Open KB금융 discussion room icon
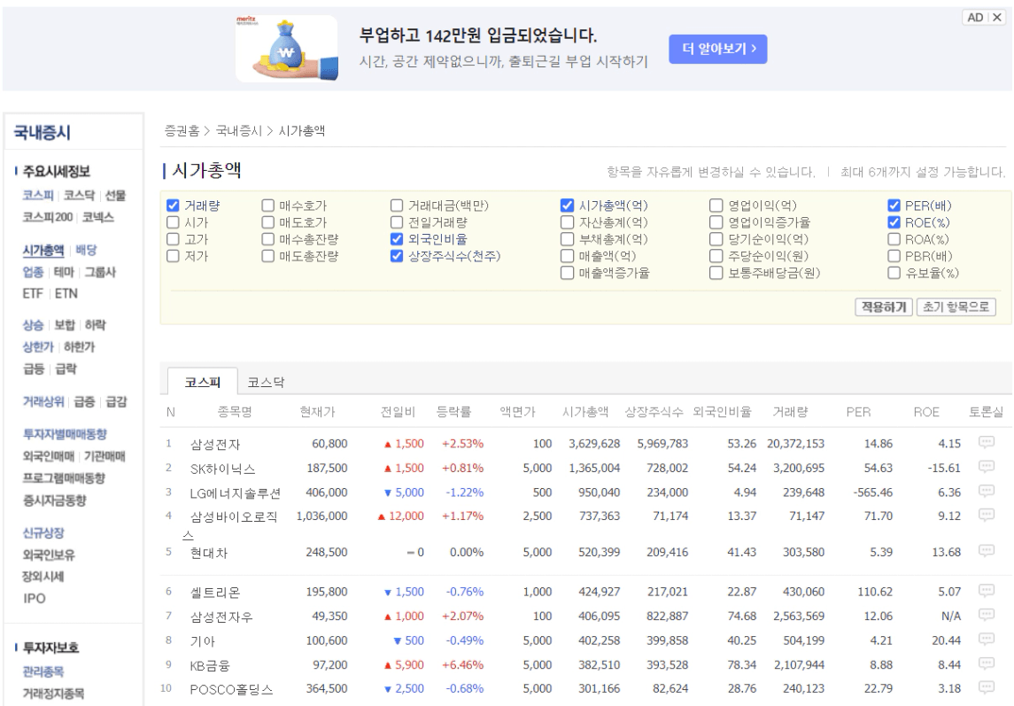This screenshot has width=1014, height=706. [987, 660]
